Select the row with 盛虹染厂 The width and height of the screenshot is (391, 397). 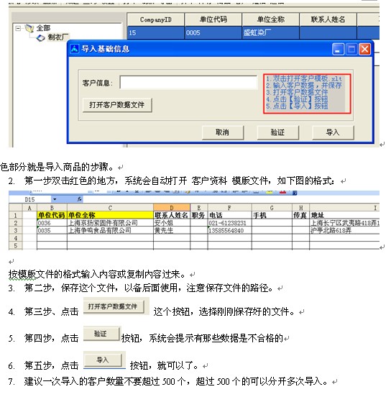[253, 32]
